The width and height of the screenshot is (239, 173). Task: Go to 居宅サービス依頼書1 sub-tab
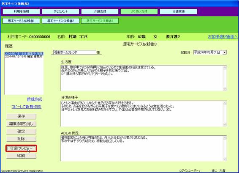click(x=21, y=21)
